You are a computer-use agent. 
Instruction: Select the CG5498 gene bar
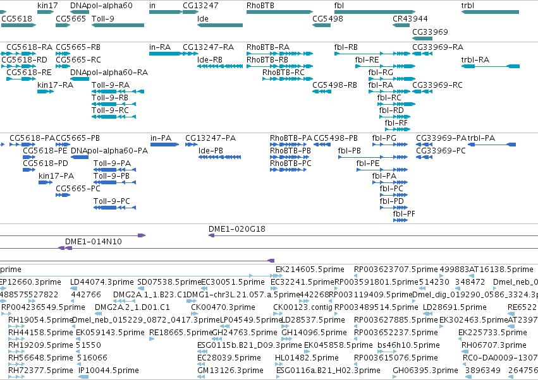(322, 25)
